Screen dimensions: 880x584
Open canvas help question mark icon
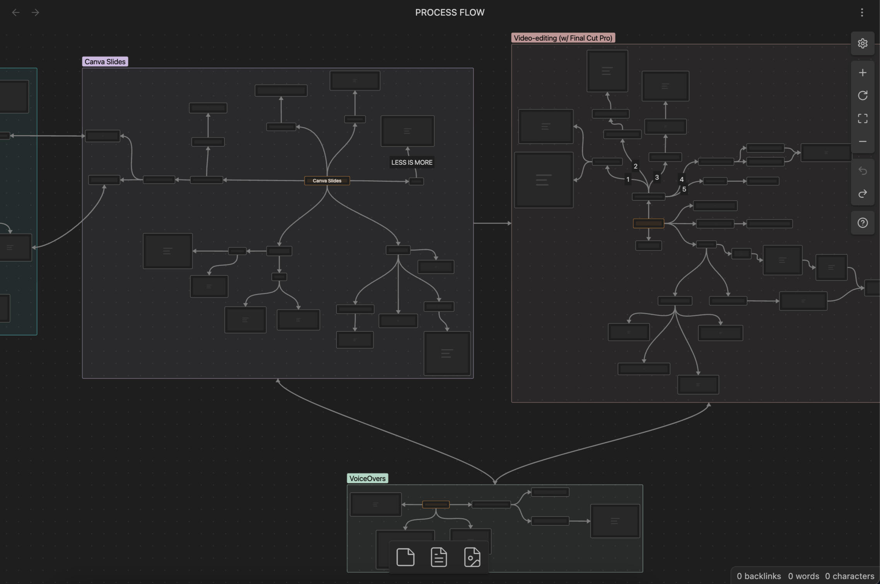[x=862, y=223]
